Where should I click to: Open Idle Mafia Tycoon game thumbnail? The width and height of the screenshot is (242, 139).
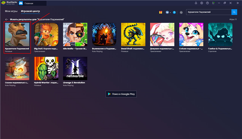(x=75, y=34)
